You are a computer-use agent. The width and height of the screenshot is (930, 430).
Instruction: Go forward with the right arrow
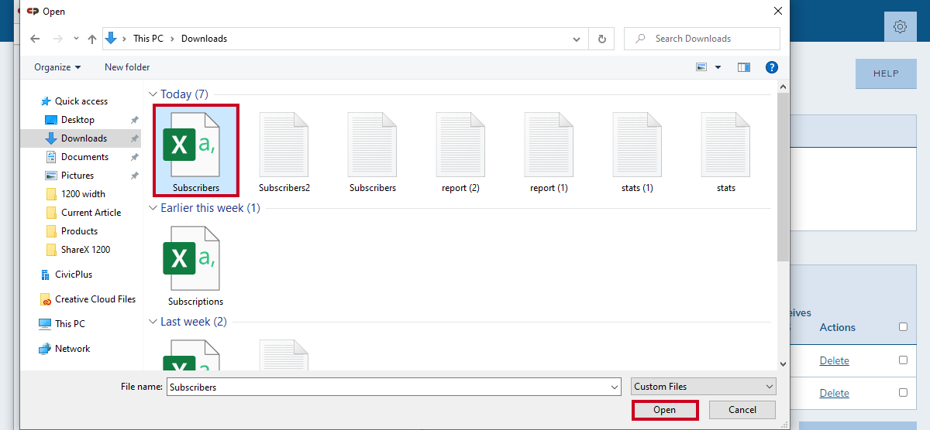pos(57,39)
